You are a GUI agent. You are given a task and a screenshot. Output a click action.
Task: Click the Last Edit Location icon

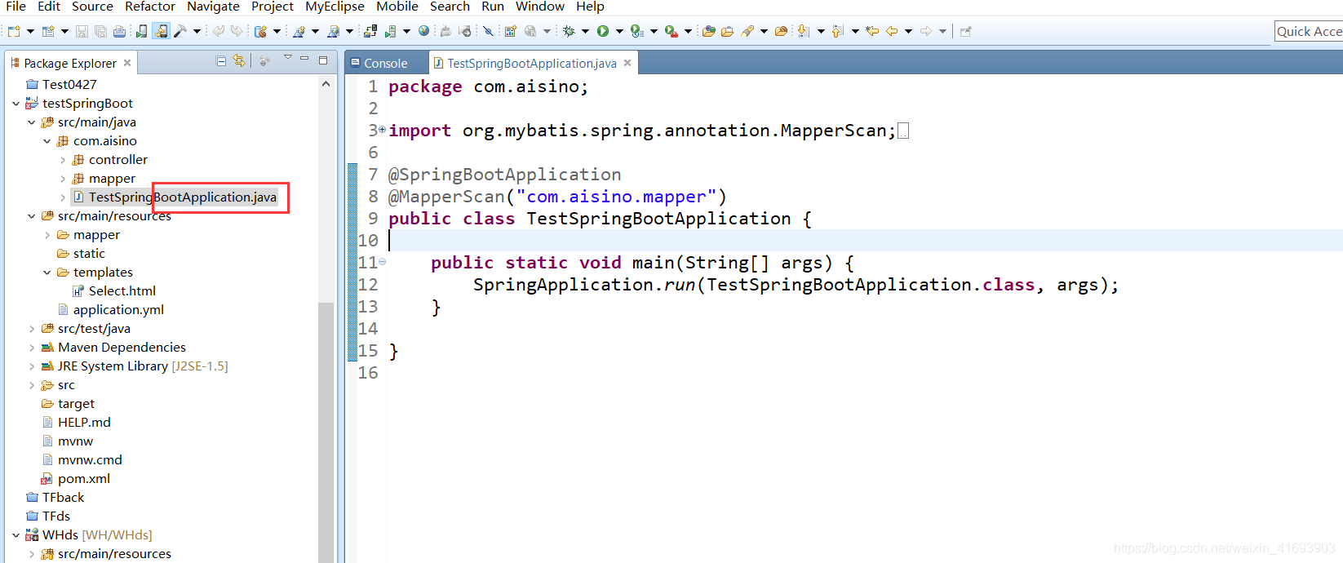pos(872,31)
